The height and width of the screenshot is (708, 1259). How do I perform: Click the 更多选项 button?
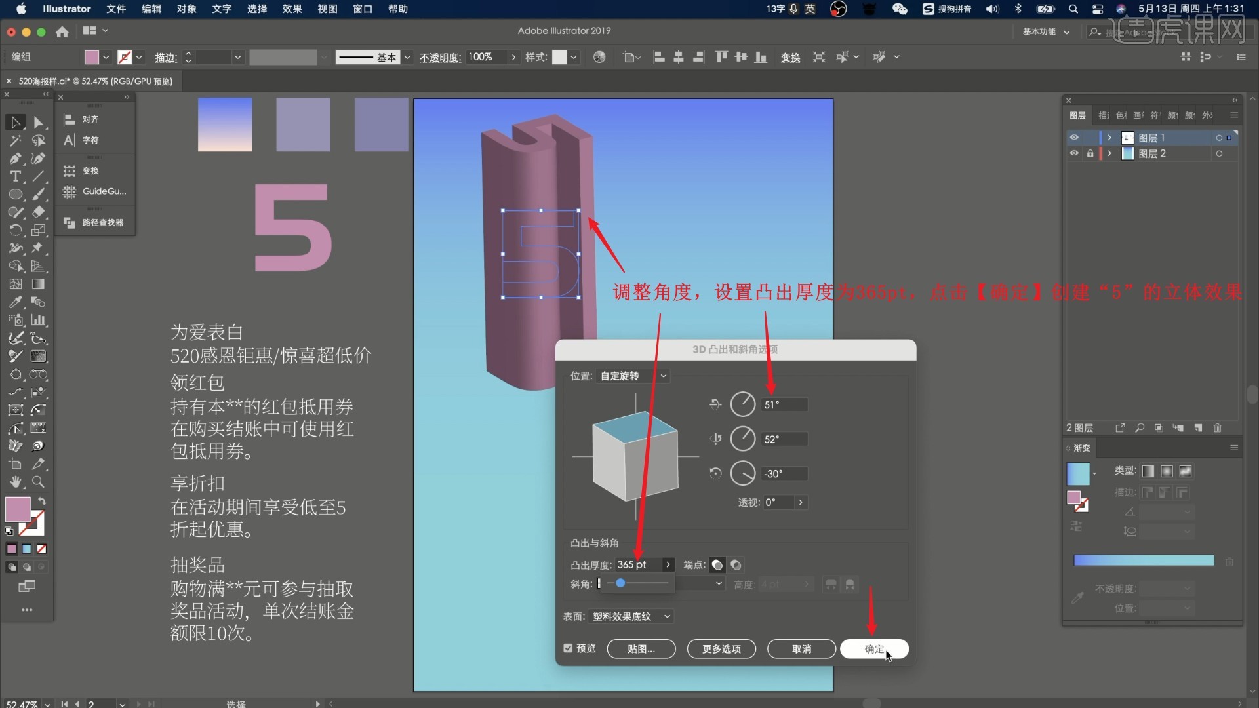[x=721, y=649]
